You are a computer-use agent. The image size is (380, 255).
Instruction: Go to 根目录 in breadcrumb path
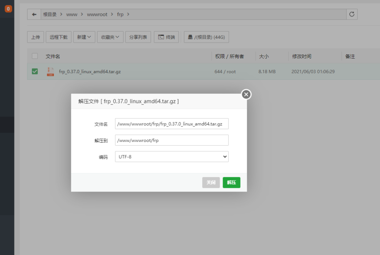(50, 14)
